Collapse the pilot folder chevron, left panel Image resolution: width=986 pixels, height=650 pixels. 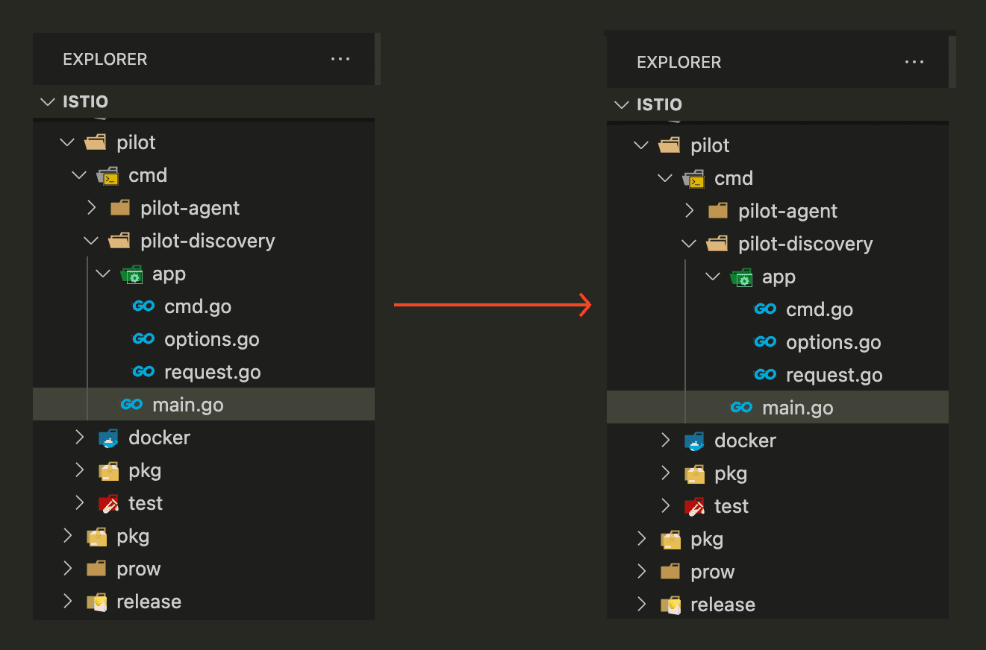(67, 142)
